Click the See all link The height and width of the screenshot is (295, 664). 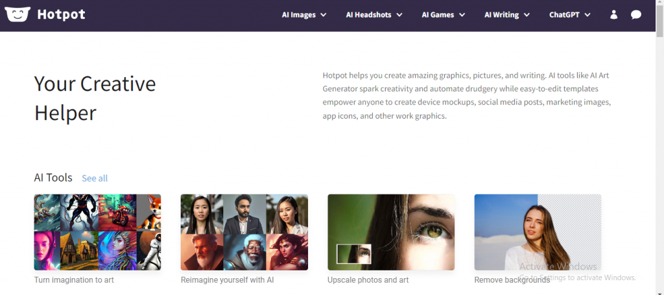point(95,178)
